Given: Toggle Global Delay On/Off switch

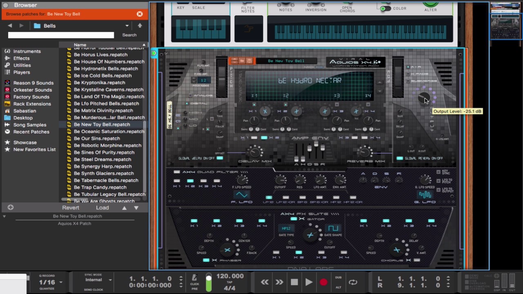Looking at the screenshot, I should coord(220,158).
